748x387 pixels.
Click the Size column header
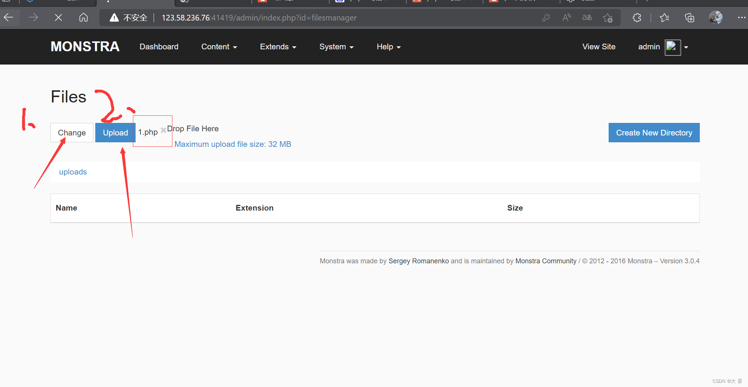pos(515,208)
